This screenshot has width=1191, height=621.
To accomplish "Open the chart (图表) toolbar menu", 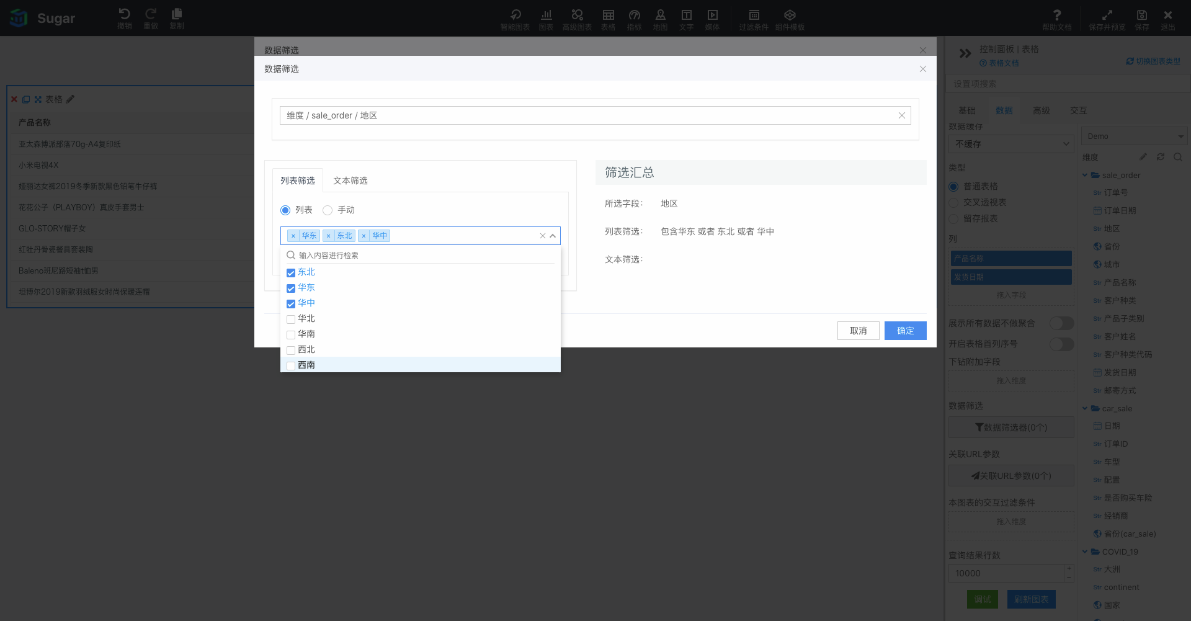I will 546,19.
